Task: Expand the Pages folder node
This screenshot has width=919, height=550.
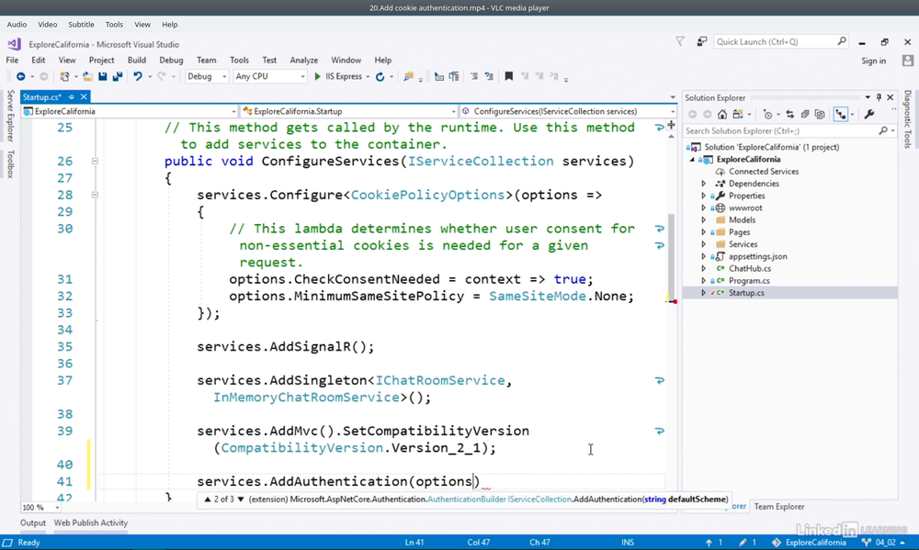Action: (x=704, y=232)
